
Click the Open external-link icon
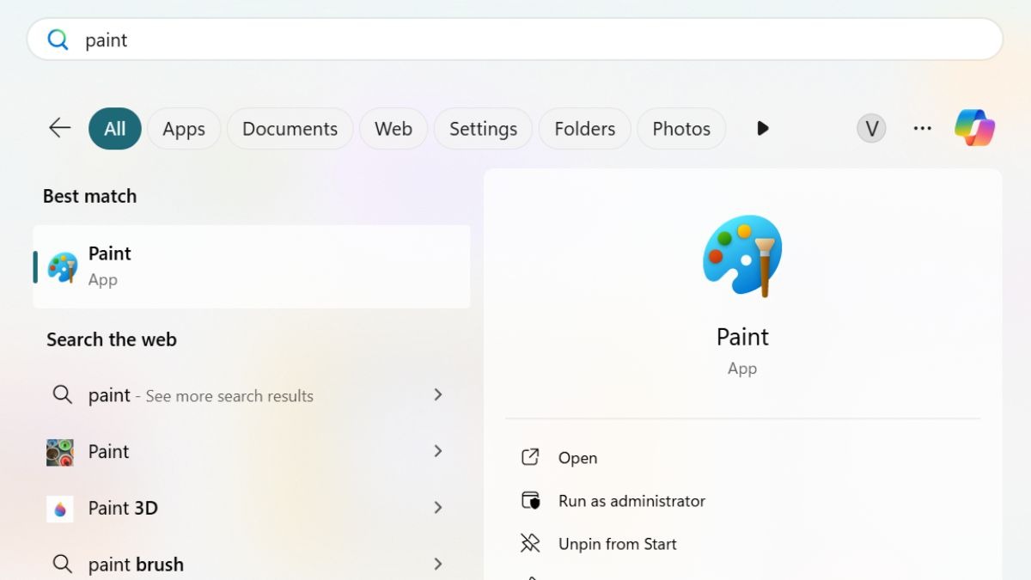coord(530,457)
